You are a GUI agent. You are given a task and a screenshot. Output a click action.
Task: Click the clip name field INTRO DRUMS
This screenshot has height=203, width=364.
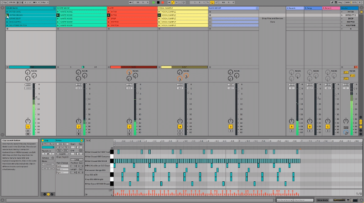pos(48,144)
